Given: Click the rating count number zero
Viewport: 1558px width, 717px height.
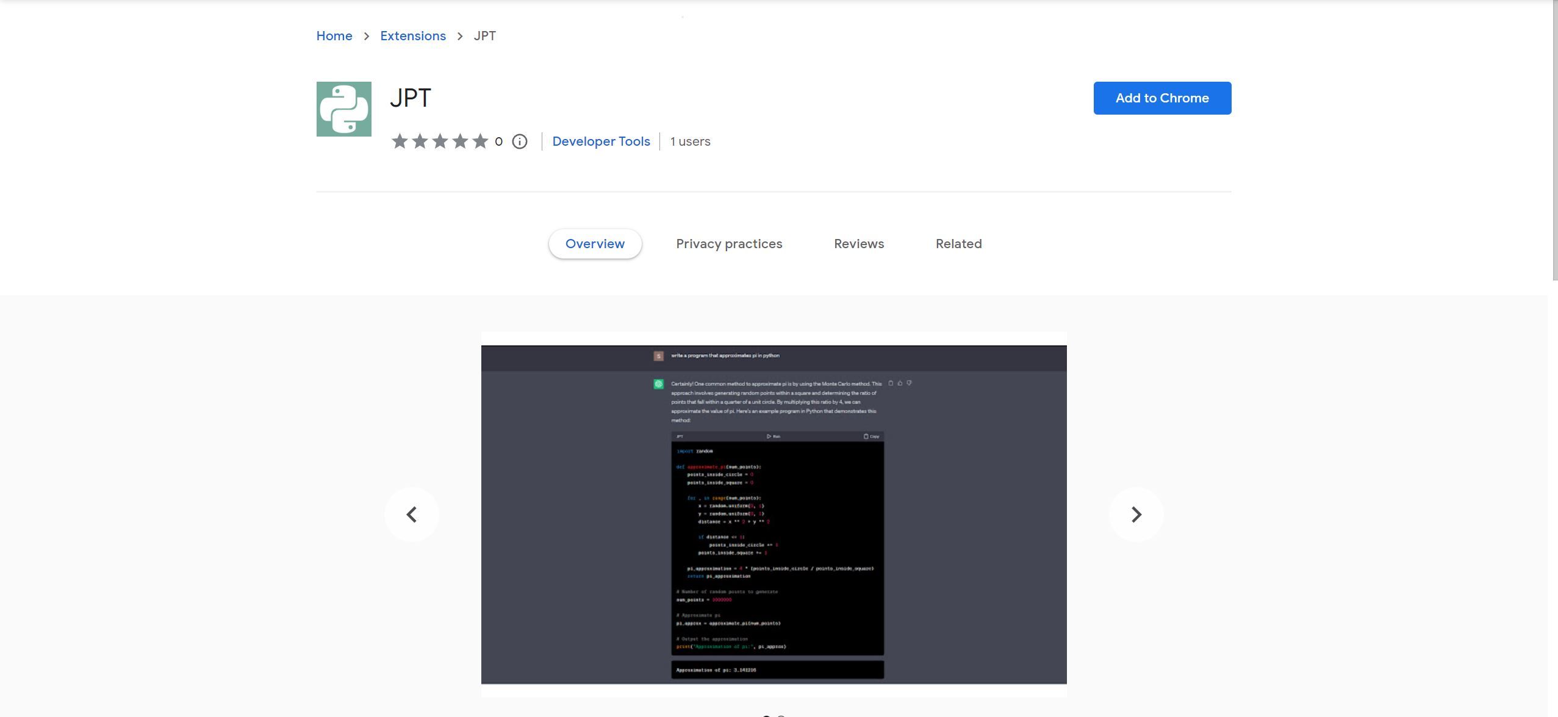Looking at the screenshot, I should tap(498, 141).
